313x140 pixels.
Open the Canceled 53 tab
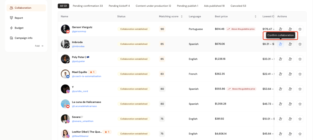[x=238, y=6]
